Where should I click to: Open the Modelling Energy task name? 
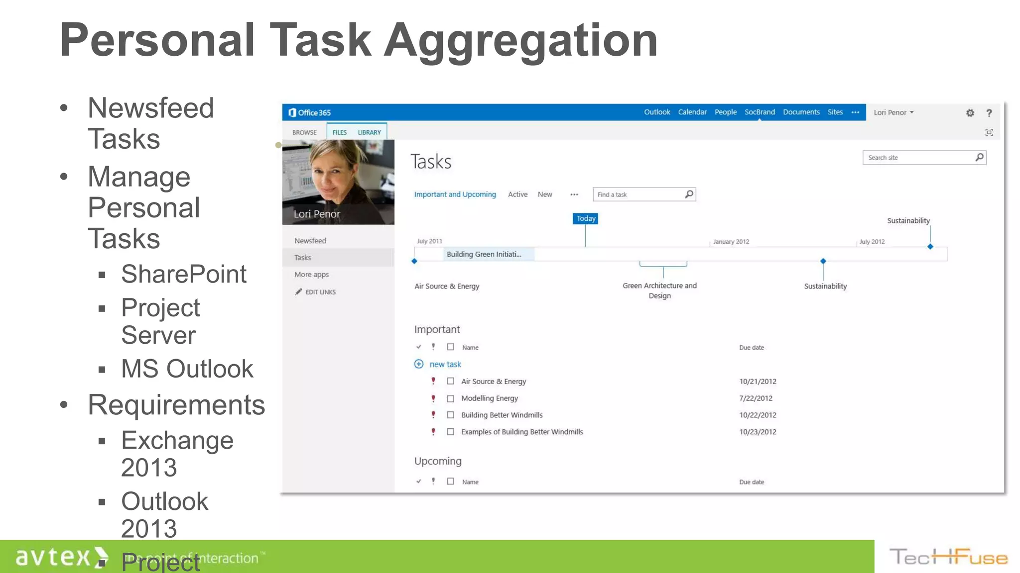pos(490,398)
